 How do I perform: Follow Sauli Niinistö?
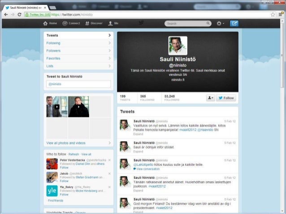[x=226, y=98]
